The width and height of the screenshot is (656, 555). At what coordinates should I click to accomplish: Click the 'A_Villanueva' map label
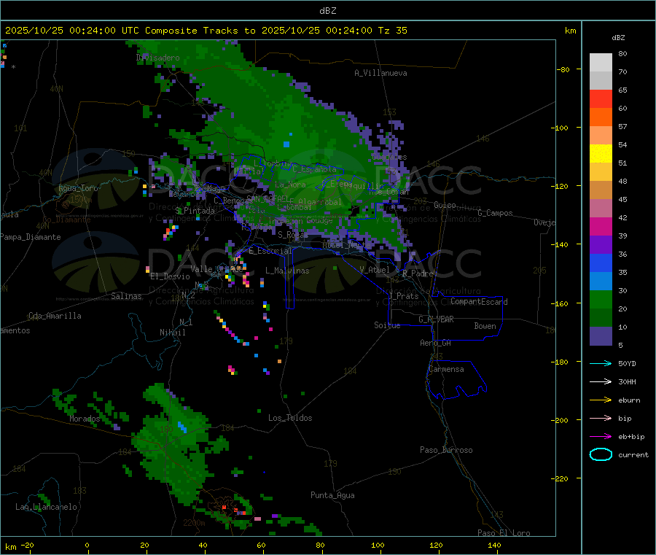(x=380, y=73)
